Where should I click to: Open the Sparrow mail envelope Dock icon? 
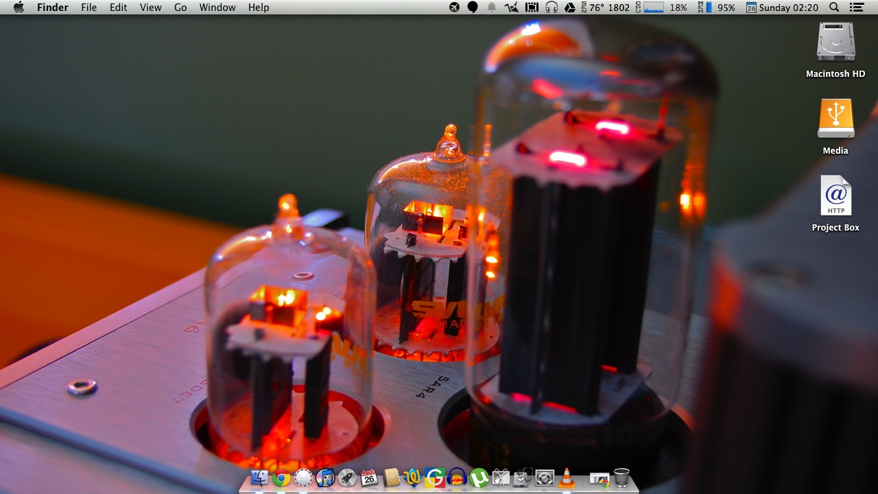pos(303,478)
